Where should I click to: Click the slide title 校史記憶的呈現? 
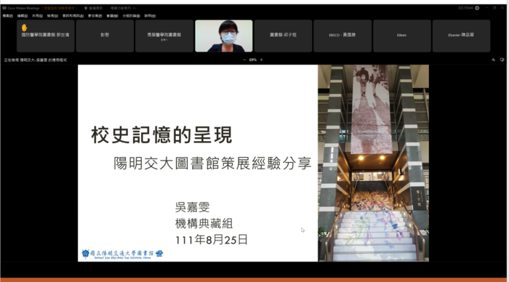coord(162,135)
